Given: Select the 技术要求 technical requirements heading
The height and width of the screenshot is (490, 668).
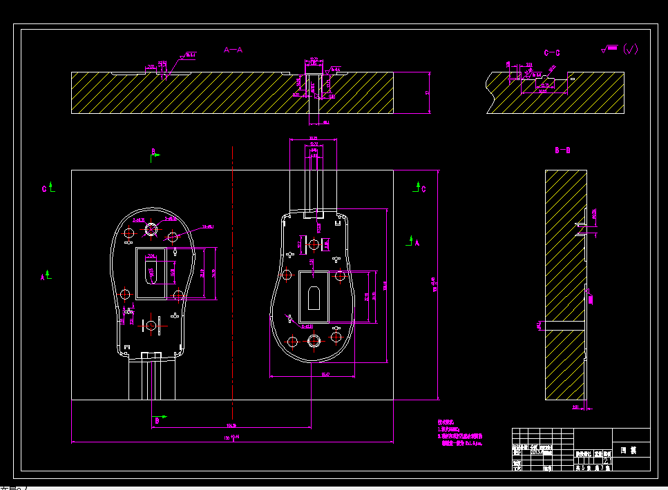Looking at the screenshot, I should [446, 422].
